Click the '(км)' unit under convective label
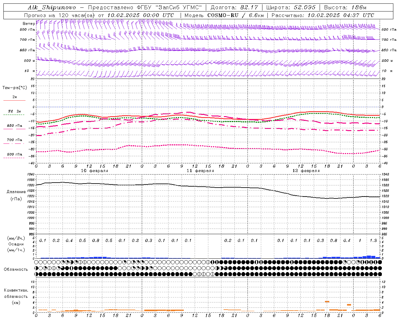Screen dimensions: 398x318 click(16, 302)
